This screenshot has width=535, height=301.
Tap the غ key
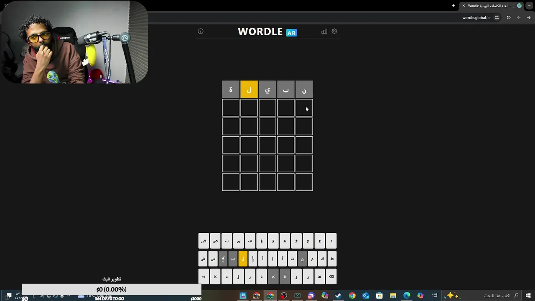(262, 241)
